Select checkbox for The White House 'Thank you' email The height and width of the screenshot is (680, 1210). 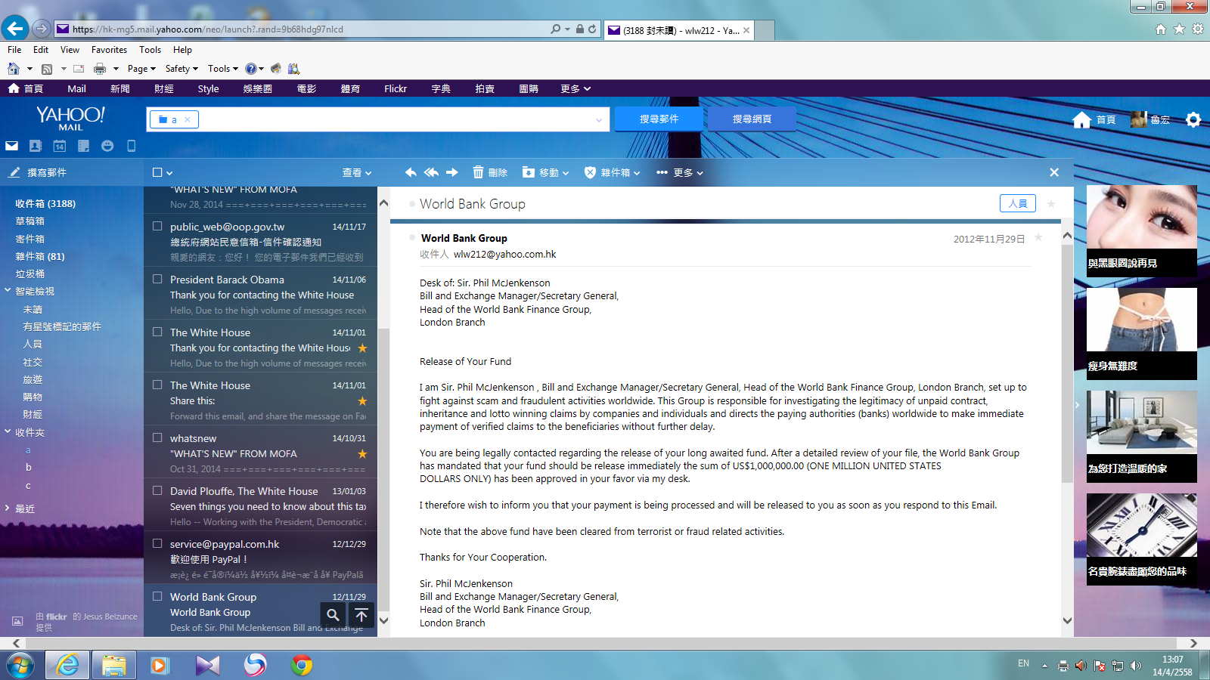[157, 332]
